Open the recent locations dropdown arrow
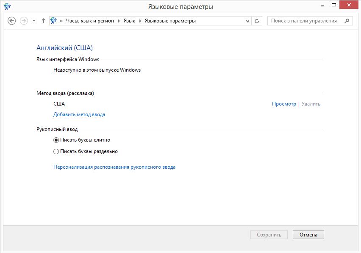 34,21
